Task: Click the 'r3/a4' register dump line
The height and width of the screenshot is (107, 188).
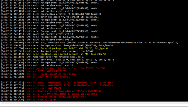Action: pyautogui.click(x=57, y=86)
